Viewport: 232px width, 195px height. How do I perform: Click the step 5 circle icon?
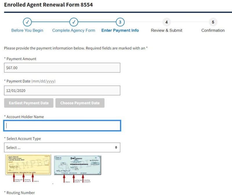213,22
